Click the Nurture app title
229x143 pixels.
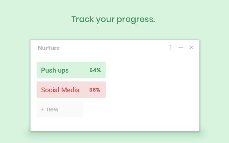pos(49,48)
